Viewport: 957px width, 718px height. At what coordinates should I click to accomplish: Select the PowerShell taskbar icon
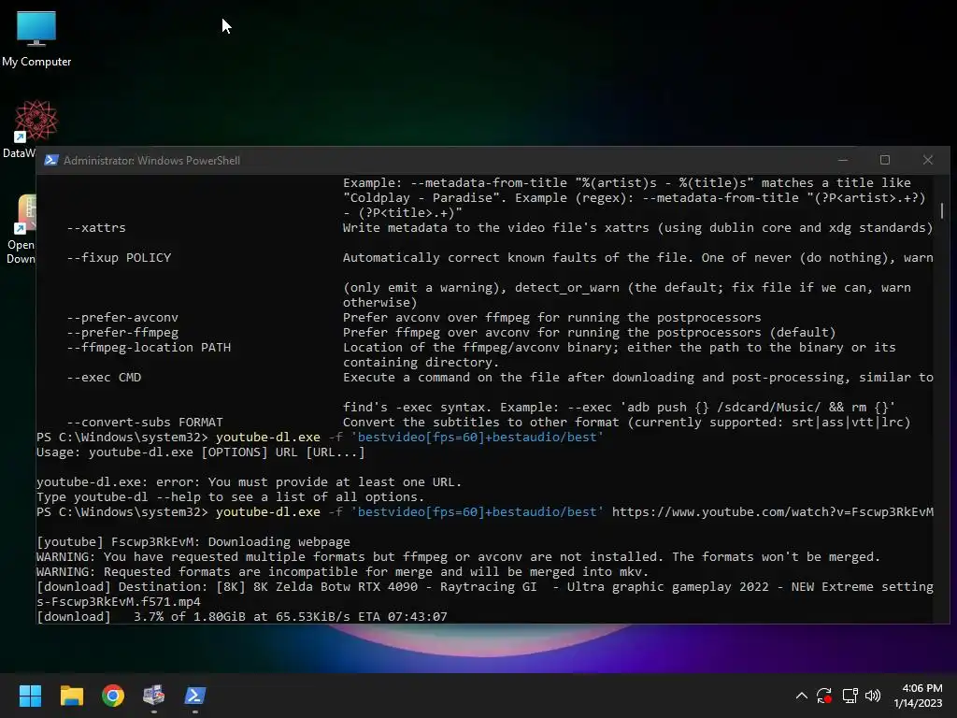195,696
